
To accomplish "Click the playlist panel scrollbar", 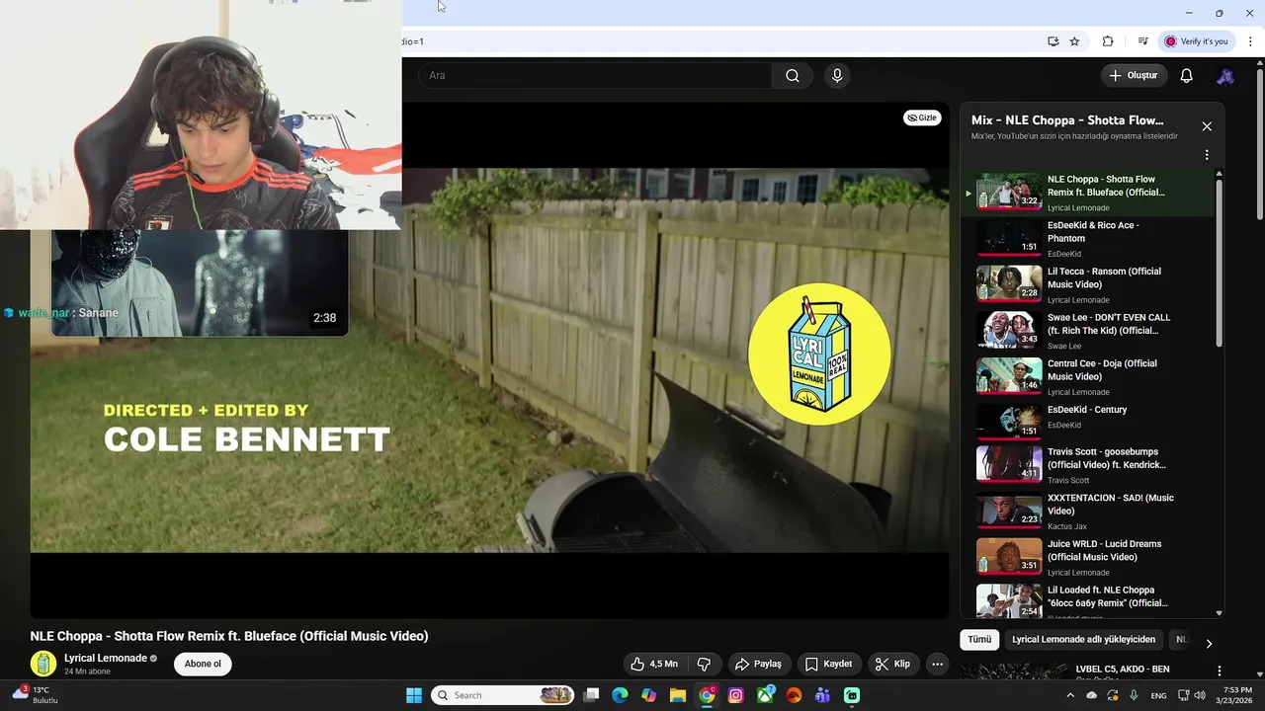I will tap(1219, 262).
